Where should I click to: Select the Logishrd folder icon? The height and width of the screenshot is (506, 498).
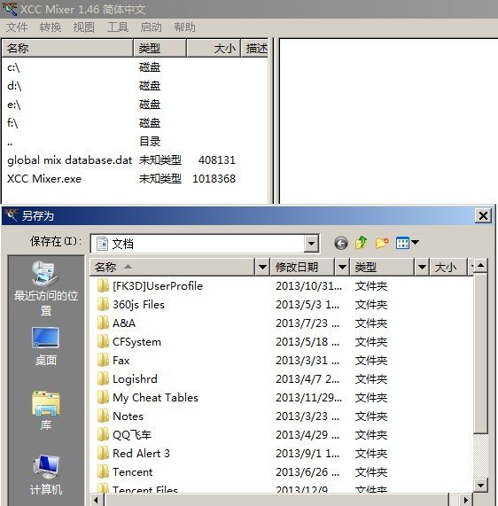tap(103, 379)
